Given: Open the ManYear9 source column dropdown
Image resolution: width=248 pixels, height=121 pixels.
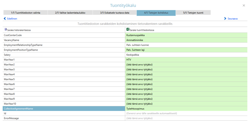Looking at the screenshot, I should tap(186, 99).
